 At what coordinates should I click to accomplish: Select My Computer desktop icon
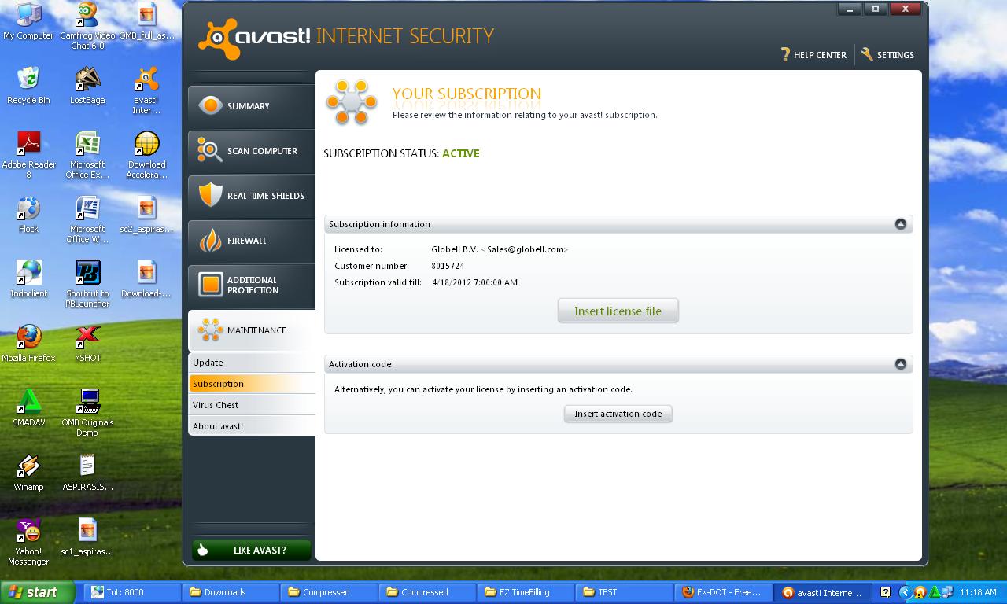(x=28, y=21)
